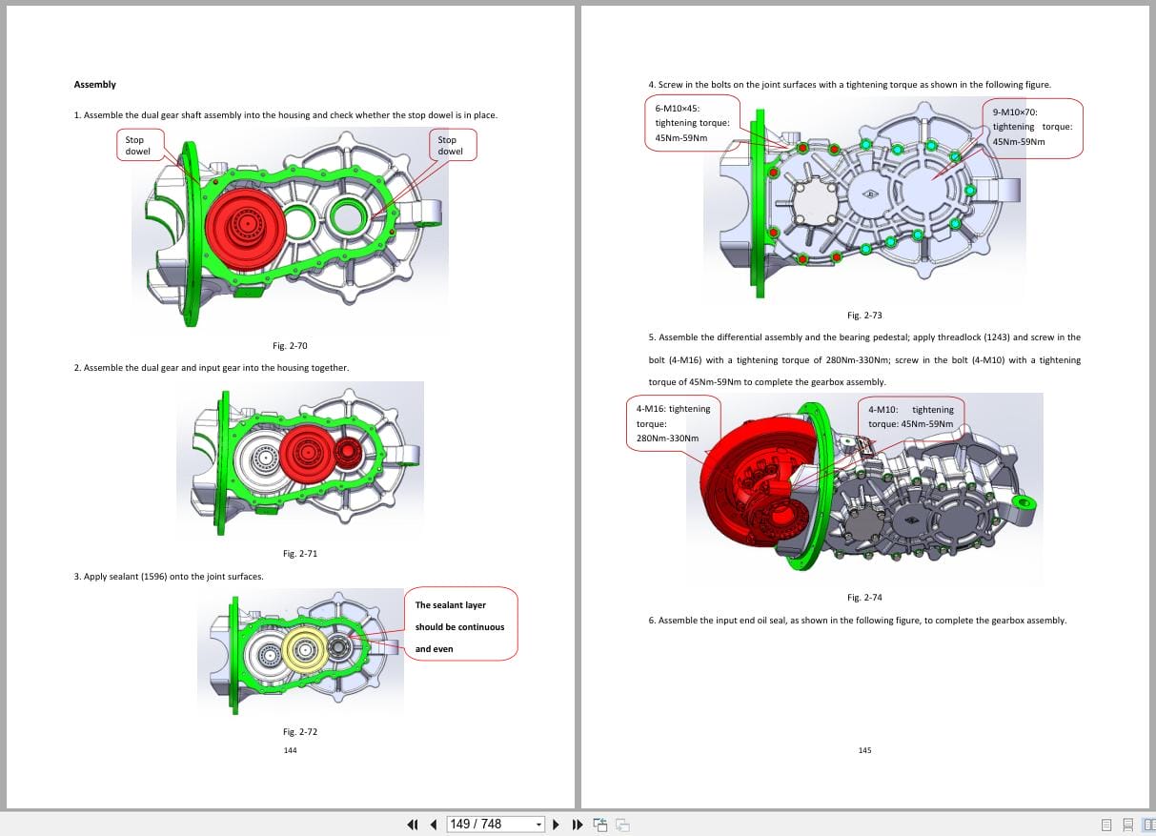Image resolution: width=1156 pixels, height=836 pixels.
Task: Jump to the last page
Action: tap(577, 825)
